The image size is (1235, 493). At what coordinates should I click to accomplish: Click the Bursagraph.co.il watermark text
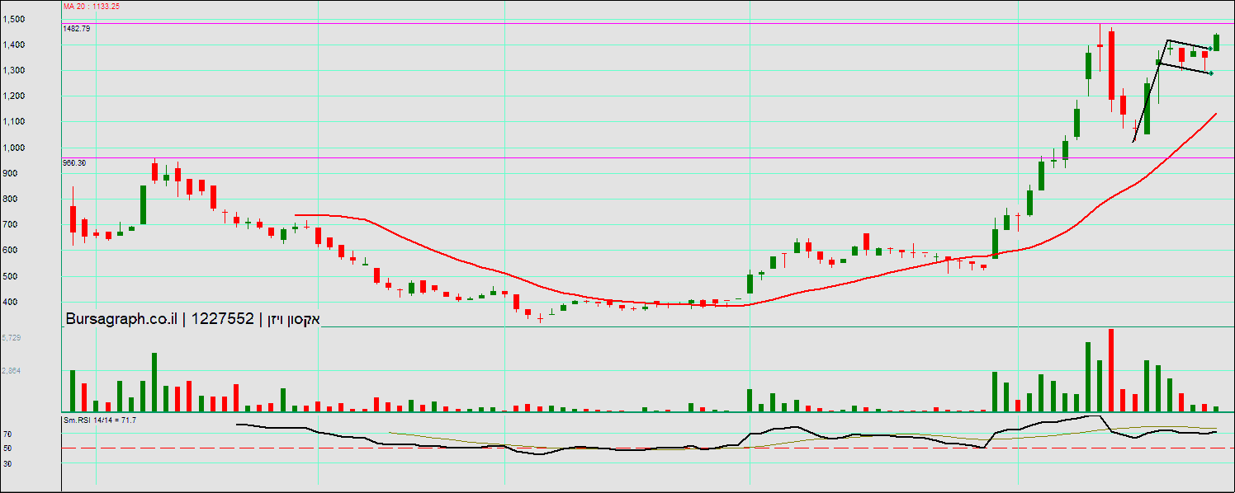121,319
